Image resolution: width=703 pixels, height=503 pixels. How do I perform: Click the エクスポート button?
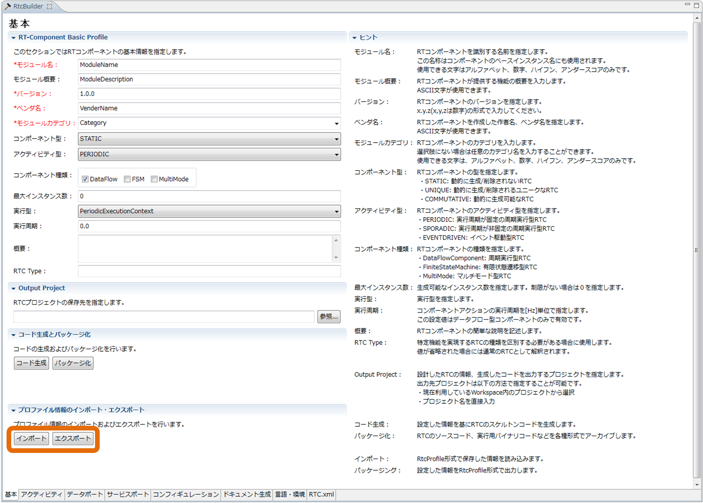(x=73, y=438)
